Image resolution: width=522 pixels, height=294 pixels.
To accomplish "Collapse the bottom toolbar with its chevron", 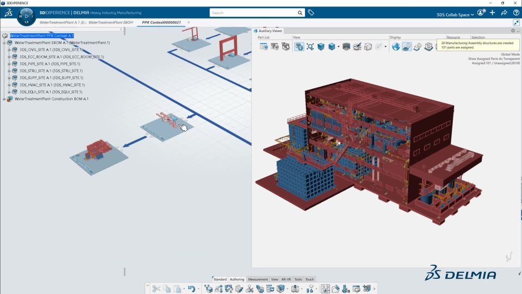I will click(147, 285).
